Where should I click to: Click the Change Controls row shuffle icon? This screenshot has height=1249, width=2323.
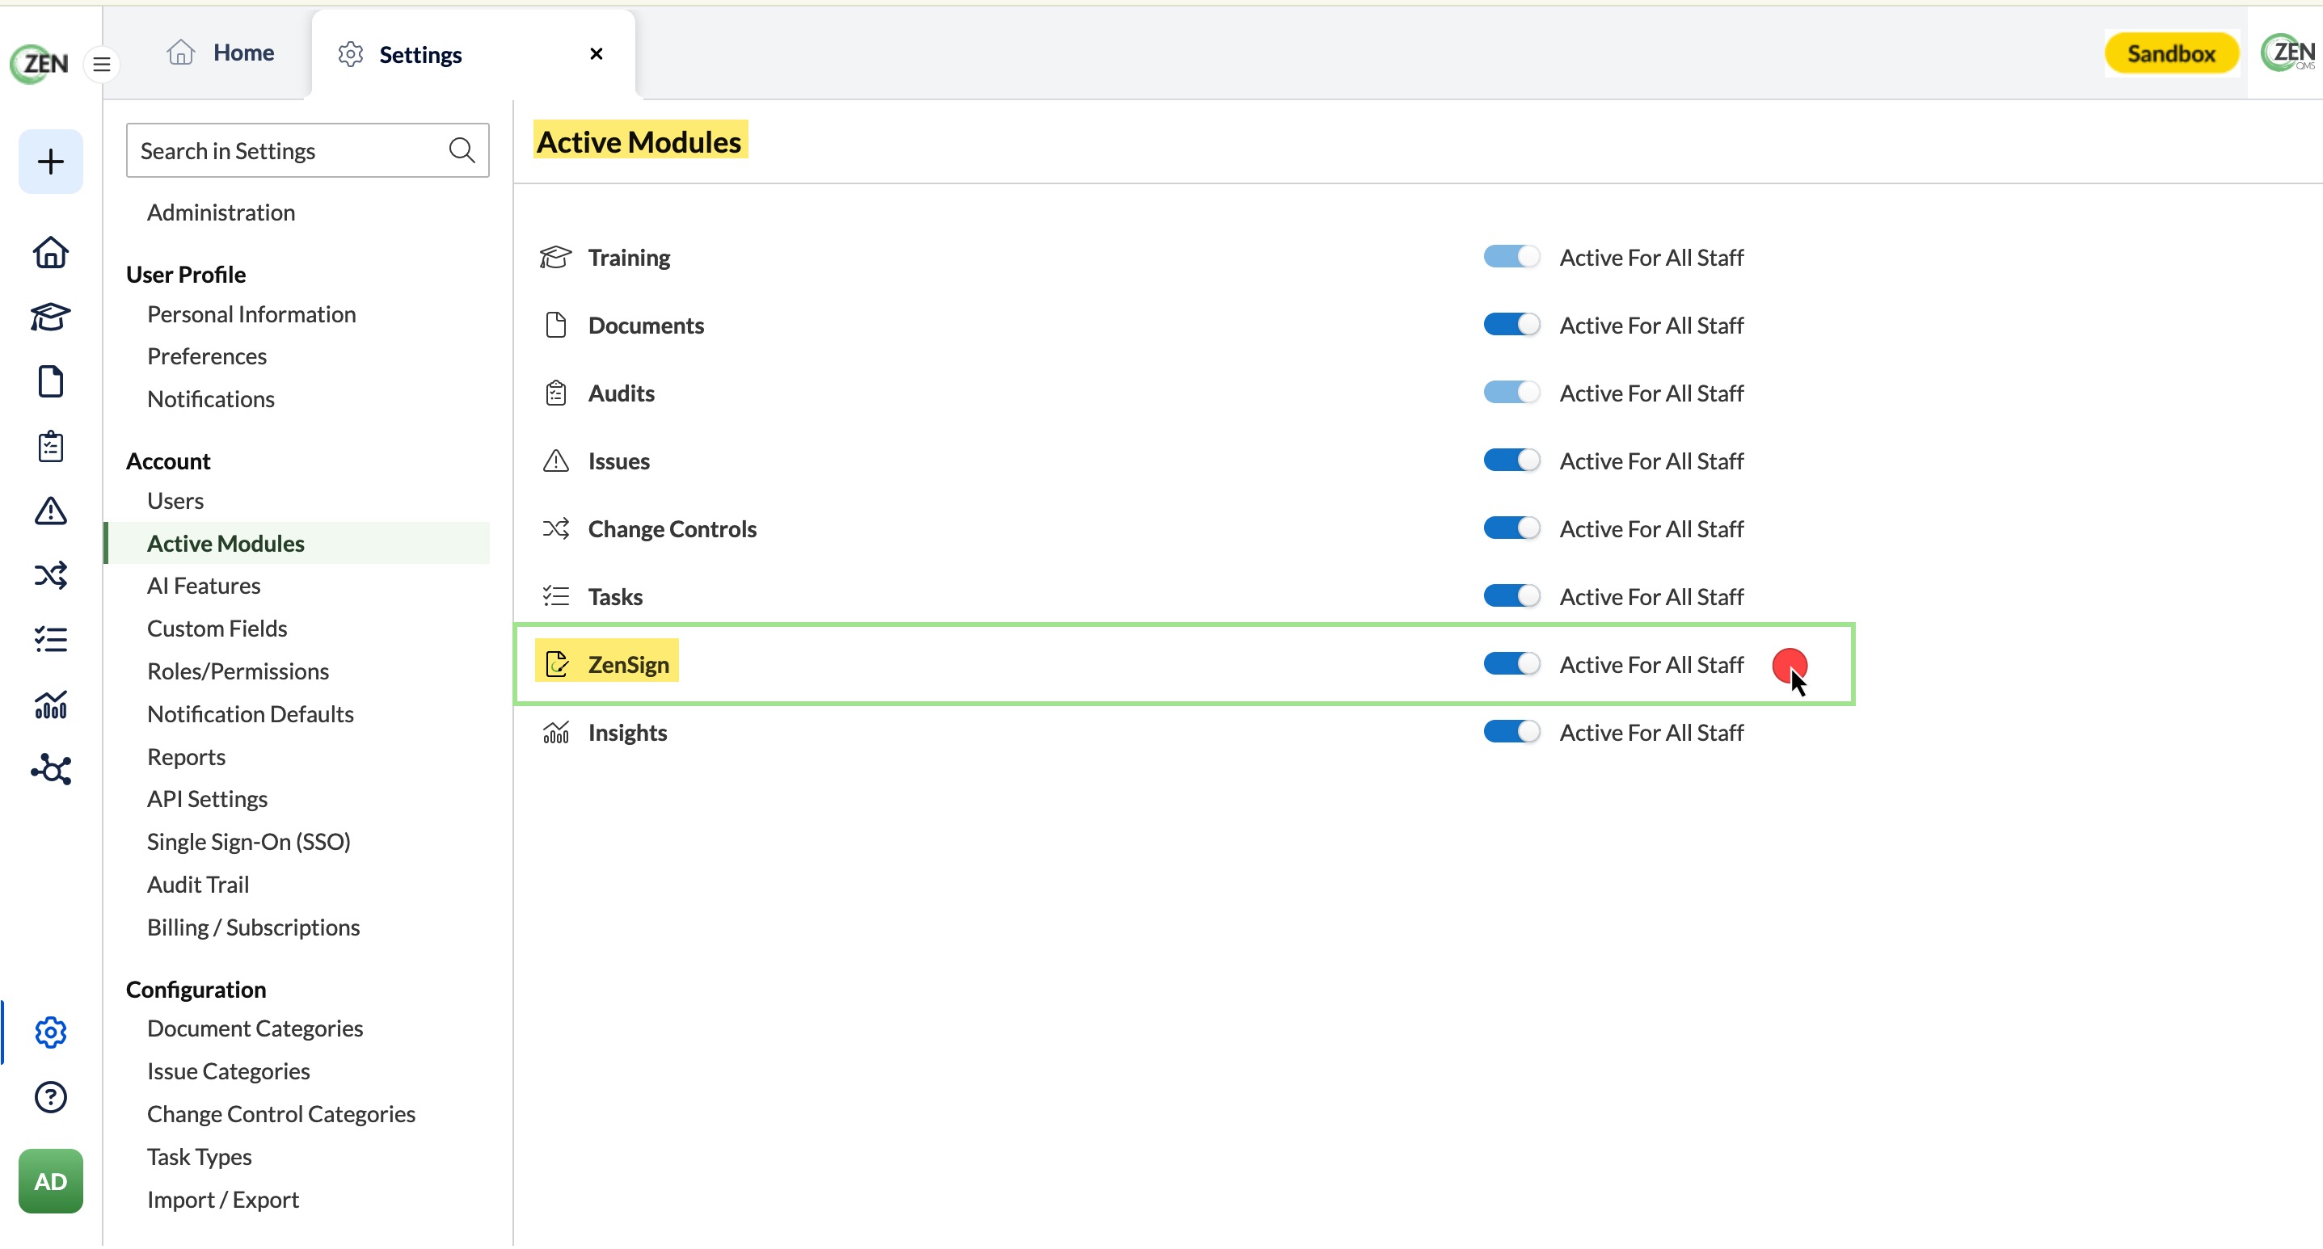(x=555, y=529)
